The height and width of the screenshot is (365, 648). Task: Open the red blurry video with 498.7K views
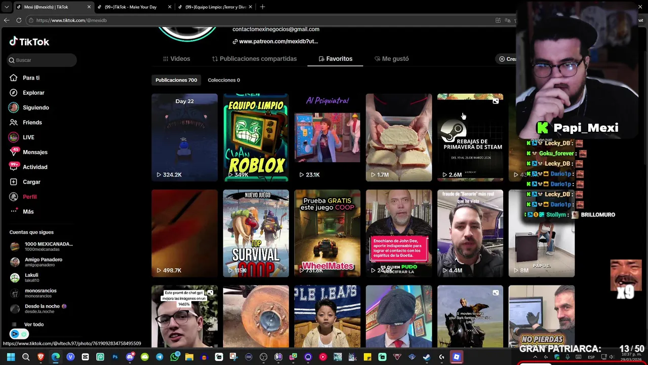click(184, 233)
